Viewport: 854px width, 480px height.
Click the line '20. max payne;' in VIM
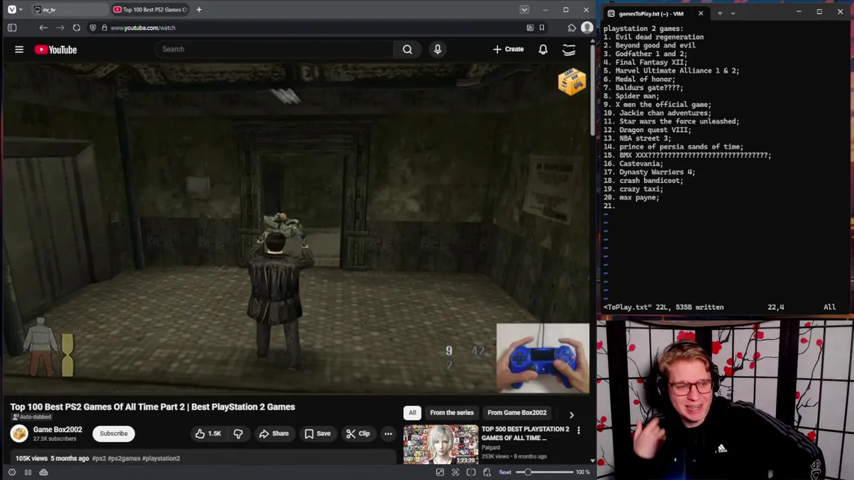point(631,197)
